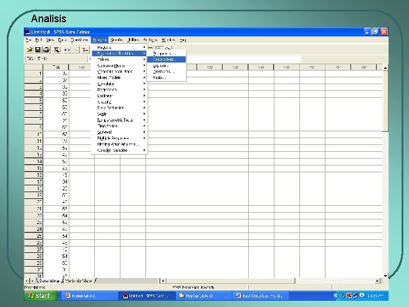Click the Save diskette icon
409x307 pixels.
pos(38,49)
